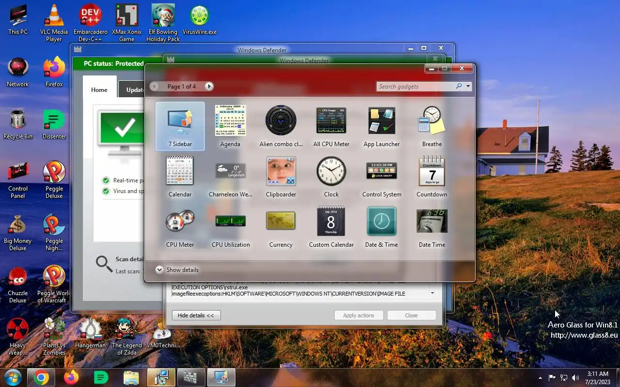620x387 pixels.
Task: Open the network icon in system tray
Action: click(x=564, y=377)
